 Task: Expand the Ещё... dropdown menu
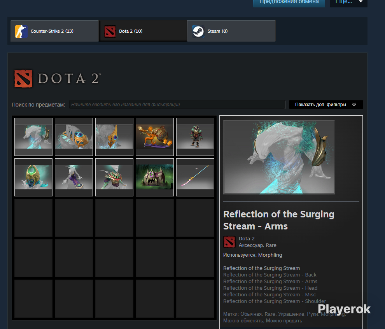click(x=348, y=2)
